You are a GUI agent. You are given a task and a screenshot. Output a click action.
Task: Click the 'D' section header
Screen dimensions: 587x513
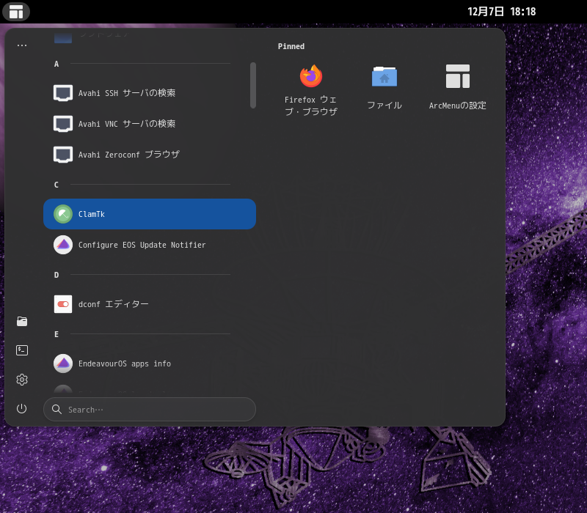(56, 275)
